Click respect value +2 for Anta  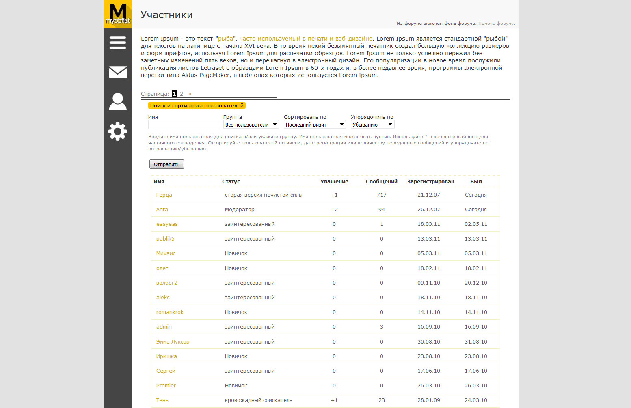[334, 209]
